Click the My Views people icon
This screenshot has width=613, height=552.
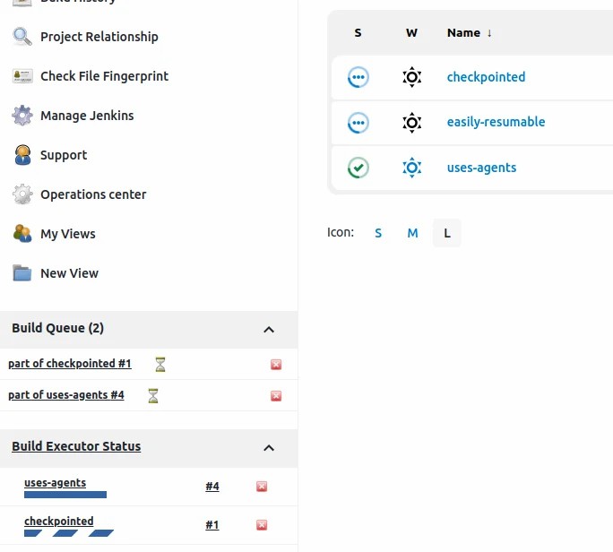[22, 234]
